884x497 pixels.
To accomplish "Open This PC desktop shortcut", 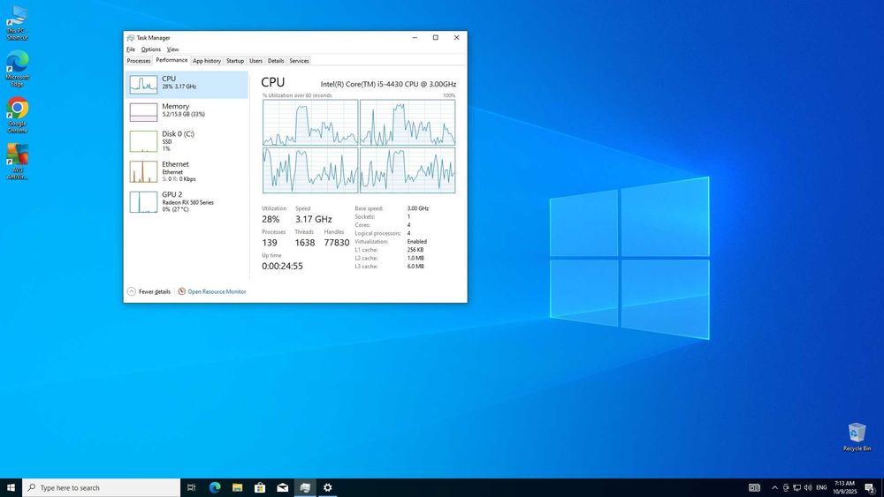I will tap(17, 23).
